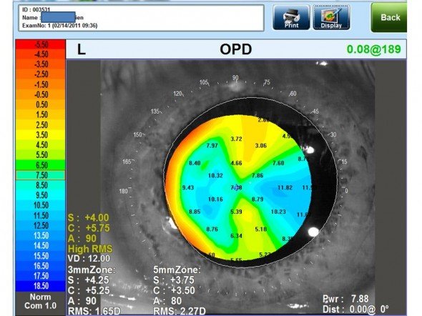This screenshot has height=316, width=422.
Task: Select the 12.50 color scale step
Action: coord(40,226)
